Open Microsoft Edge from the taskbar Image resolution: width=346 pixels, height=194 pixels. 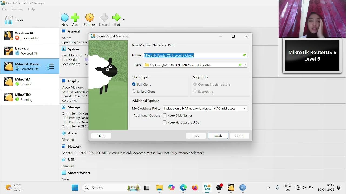(183, 188)
